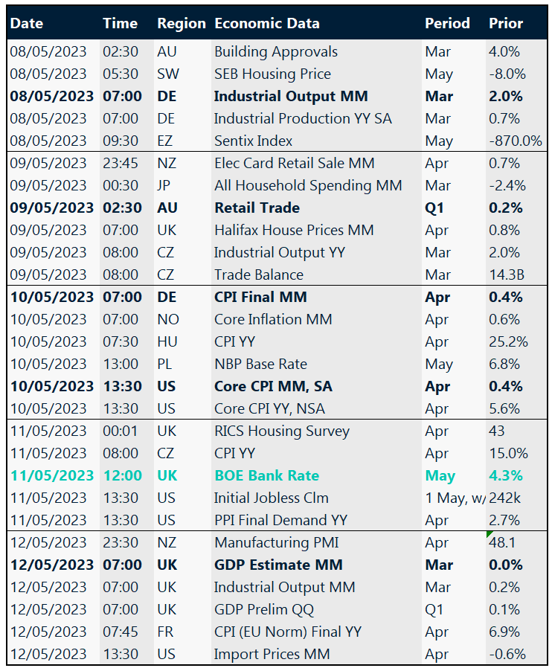Click the green corner marker on 48.1 cell

click(489, 534)
